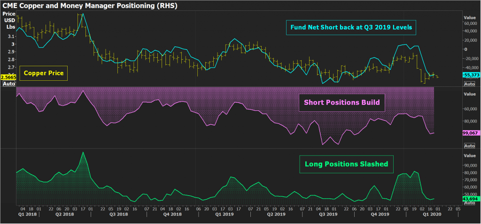The width and height of the screenshot is (481, 224).
Task: Click the Fund Net Short annotation label
Action: coord(350,28)
